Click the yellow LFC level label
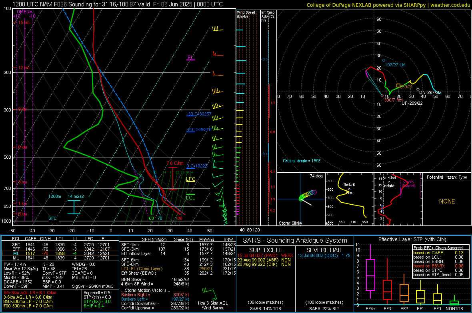 (x=190, y=179)
